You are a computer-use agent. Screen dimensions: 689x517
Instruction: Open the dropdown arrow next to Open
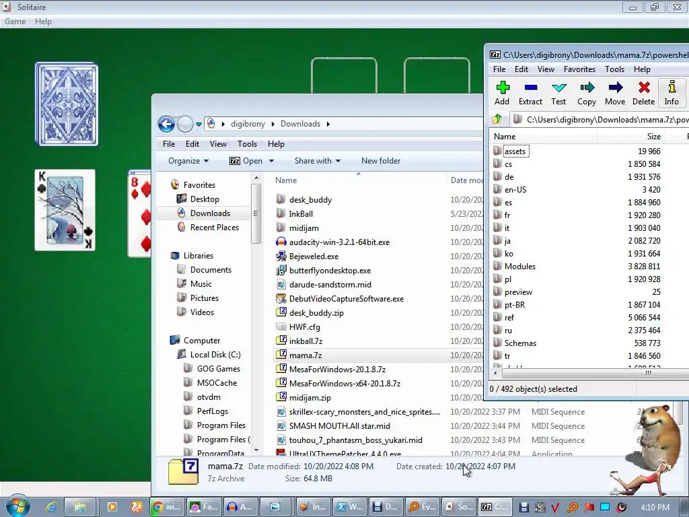272,161
